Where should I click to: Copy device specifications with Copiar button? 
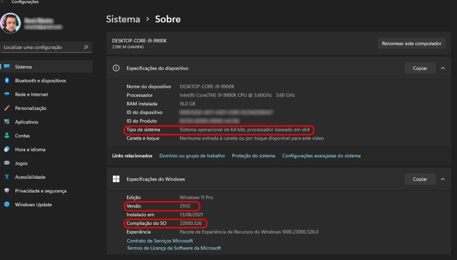tap(420, 68)
